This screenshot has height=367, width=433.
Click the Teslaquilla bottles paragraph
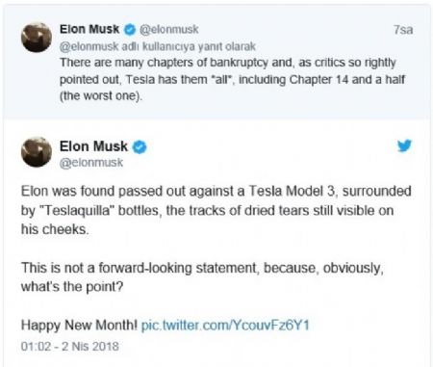(x=216, y=210)
